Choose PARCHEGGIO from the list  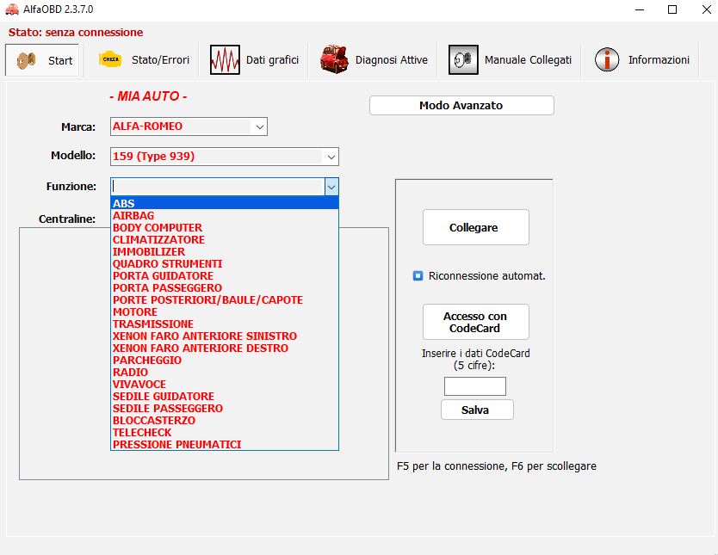click(225, 360)
